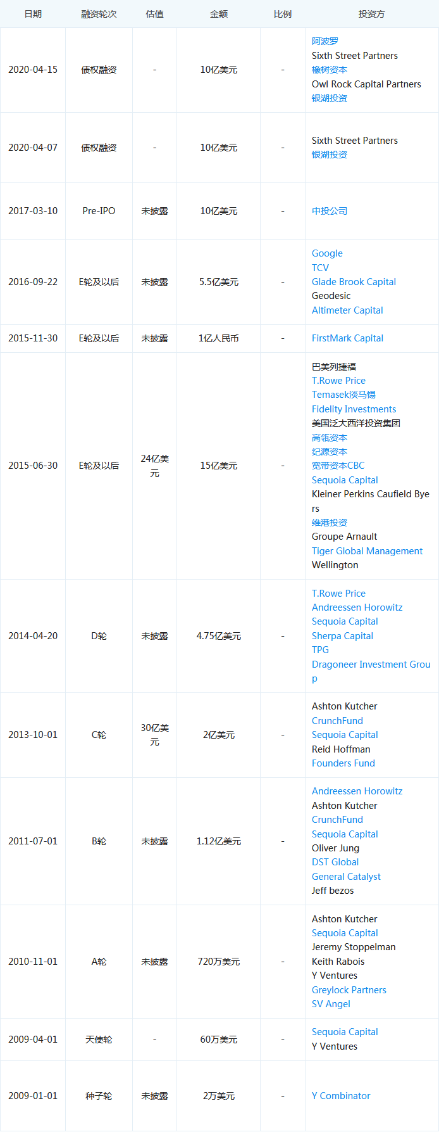Open the Google investor link

coord(327,253)
